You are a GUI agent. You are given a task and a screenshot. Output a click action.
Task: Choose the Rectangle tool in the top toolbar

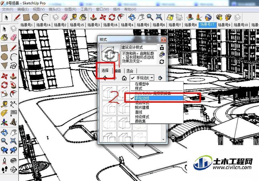click(x=26, y=17)
